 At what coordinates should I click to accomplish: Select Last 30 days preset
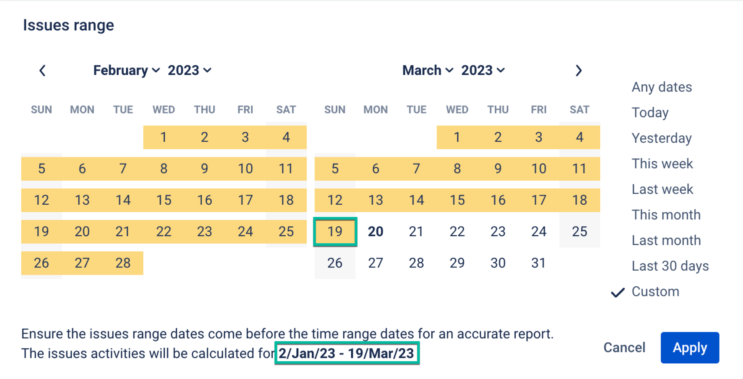coord(670,266)
